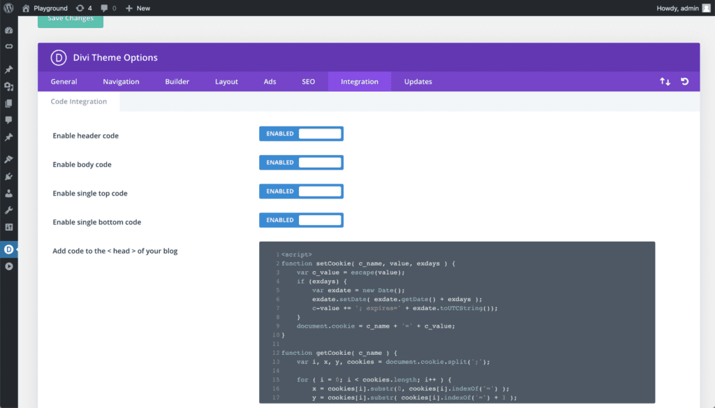Click the Save Changes button

coord(71,20)
